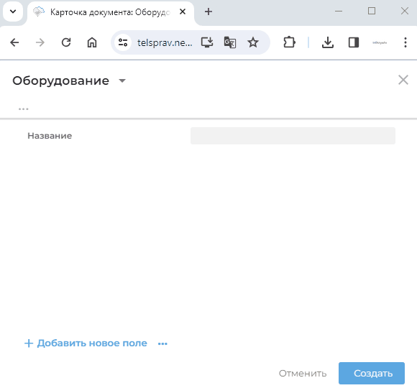Open the gray three-dot tab menu
Screen dimensions: 417x388
(x=24, y=109)
